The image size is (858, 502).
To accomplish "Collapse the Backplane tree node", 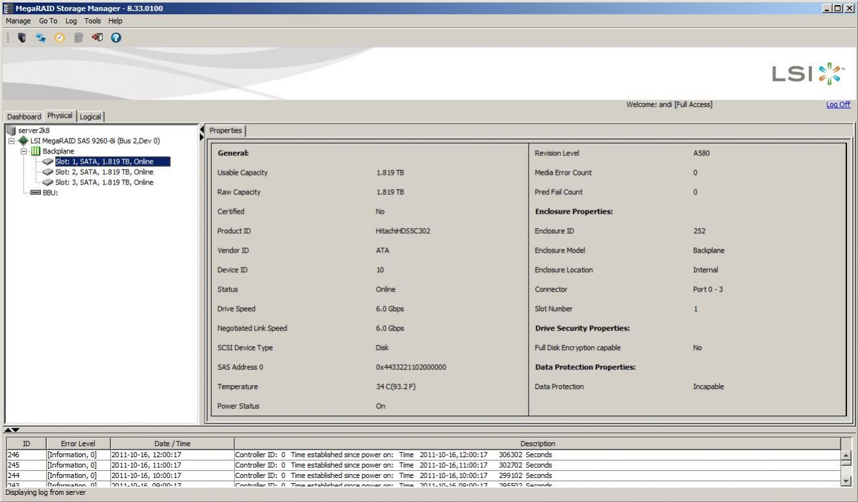I will coord(23,151).
